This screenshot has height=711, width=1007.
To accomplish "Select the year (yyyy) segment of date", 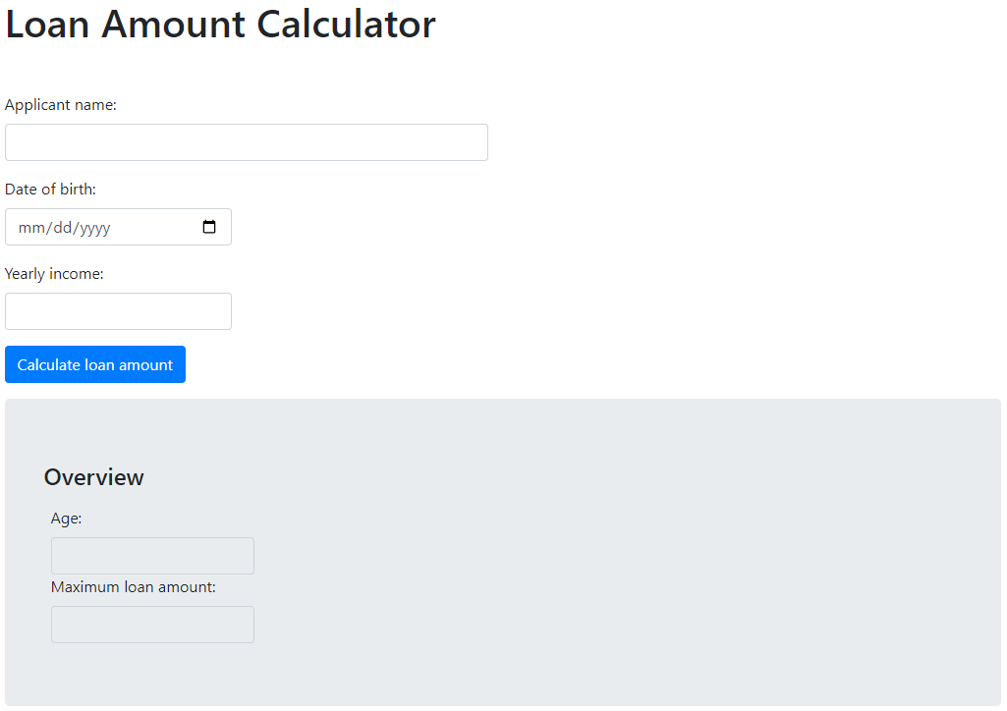I will (x=94, y=228).
